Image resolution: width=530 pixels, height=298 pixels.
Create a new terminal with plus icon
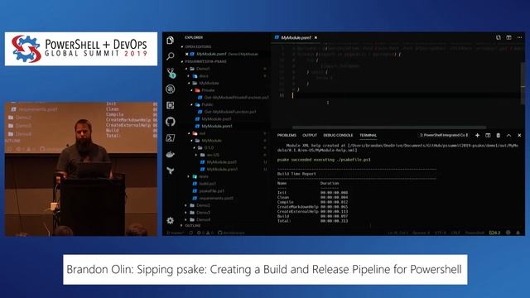(477, 135)
